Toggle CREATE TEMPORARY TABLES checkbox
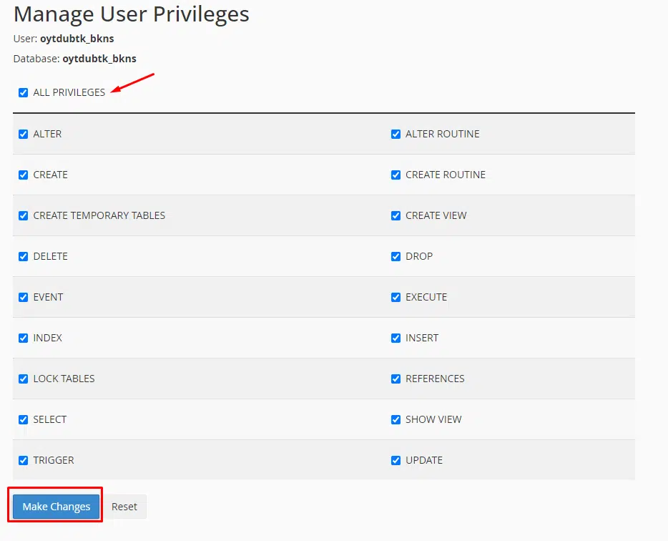This screenshot has height=541, width=668. pos(24,215)
